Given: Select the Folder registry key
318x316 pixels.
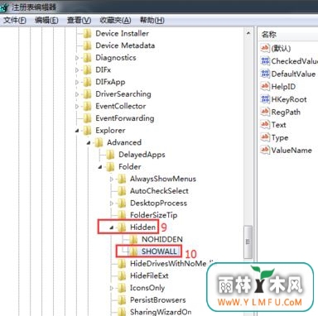Looking at the screenshot, I should [x=130, y=167].
